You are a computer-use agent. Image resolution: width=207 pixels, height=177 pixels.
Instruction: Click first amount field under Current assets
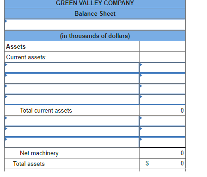[162, 68]
